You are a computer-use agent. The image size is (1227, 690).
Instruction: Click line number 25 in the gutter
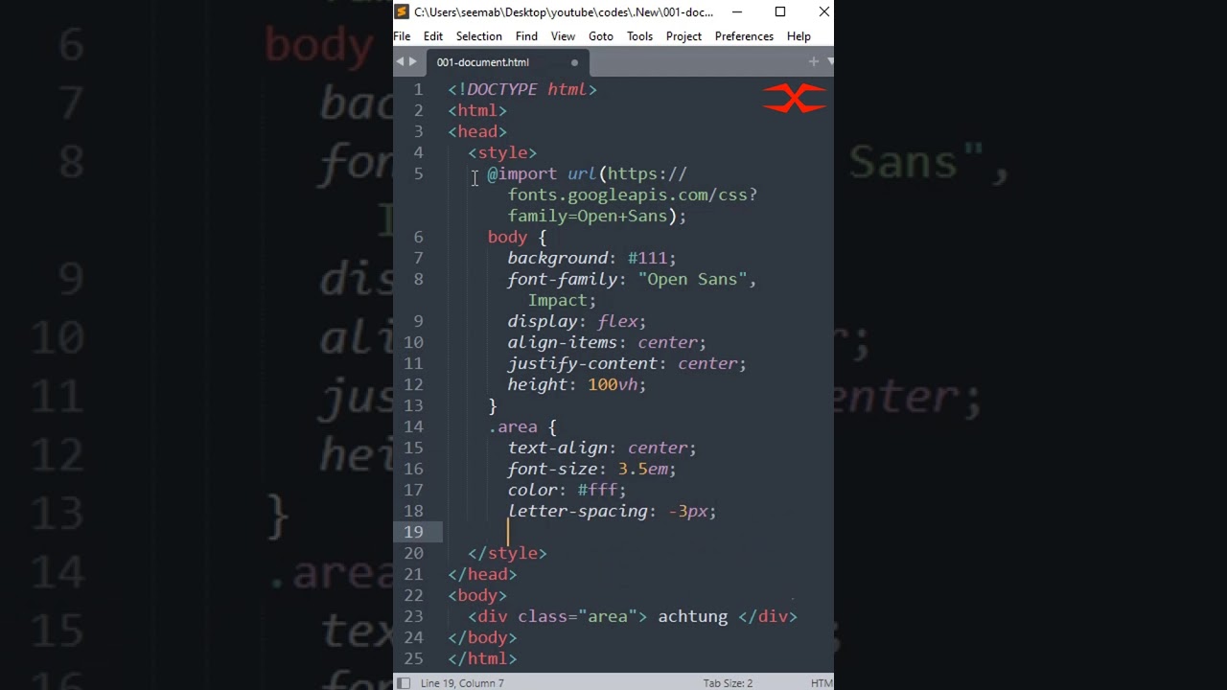coord(413,658)
